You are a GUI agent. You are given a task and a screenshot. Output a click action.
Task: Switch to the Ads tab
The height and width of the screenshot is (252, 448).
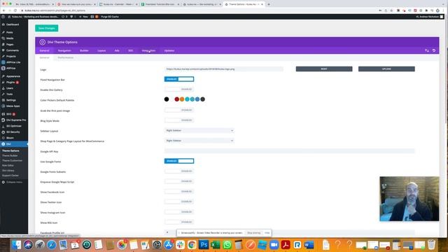click(117, 50)
